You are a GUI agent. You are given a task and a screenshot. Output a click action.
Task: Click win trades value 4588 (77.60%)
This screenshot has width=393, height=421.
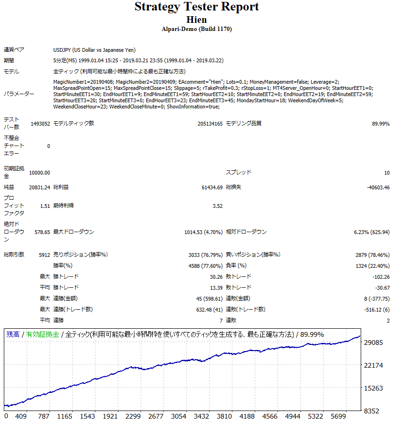[205, 266]
